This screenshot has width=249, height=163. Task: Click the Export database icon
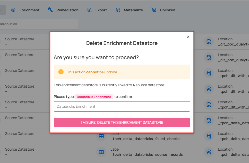90,10
